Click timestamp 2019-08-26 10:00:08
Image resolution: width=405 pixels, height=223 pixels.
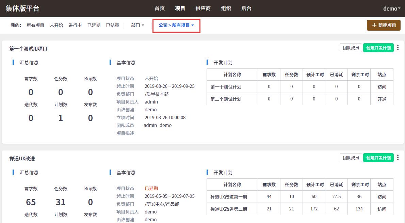pos(165,117)
